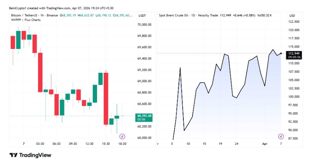Click the lightning icon on Brent chart
Screen dimensions: 312x163
281,136
